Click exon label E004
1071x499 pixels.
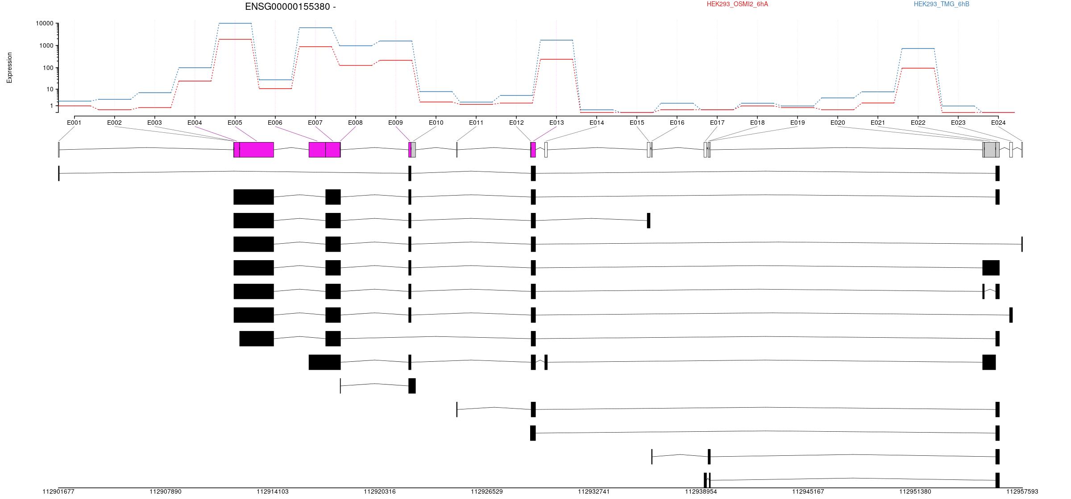[195, 123]
